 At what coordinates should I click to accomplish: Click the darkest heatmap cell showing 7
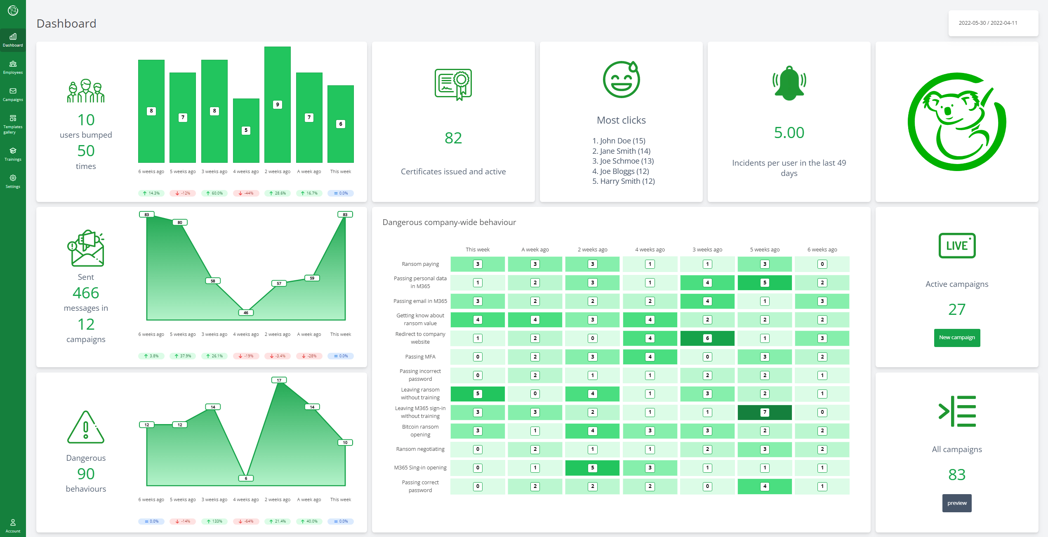click(764, 412)
